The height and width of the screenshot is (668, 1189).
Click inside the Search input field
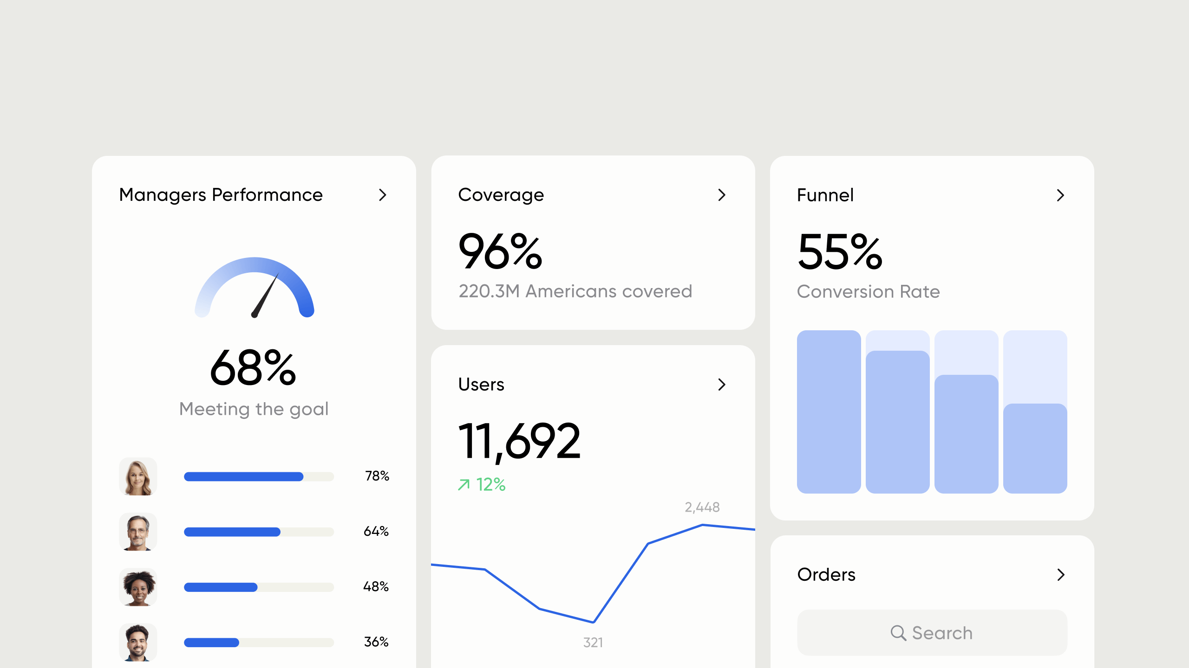(932, 633)
